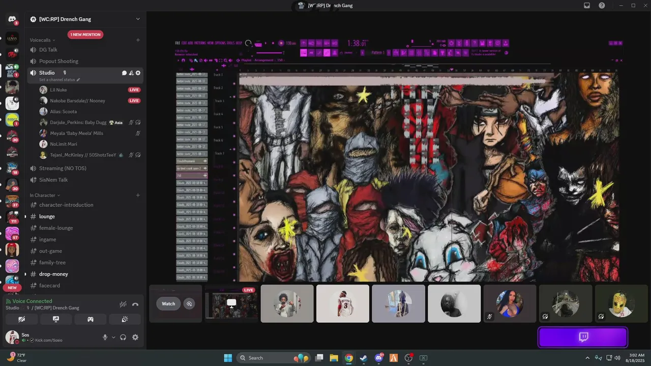Screen dimensions: 651x366
Task: Disconnect from voice call
Action: pyautogui.click(x=135, y=304)
